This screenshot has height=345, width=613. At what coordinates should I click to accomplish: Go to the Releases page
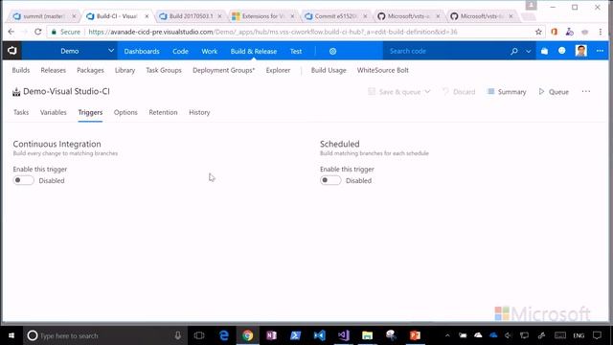click(x=54, y=70)
